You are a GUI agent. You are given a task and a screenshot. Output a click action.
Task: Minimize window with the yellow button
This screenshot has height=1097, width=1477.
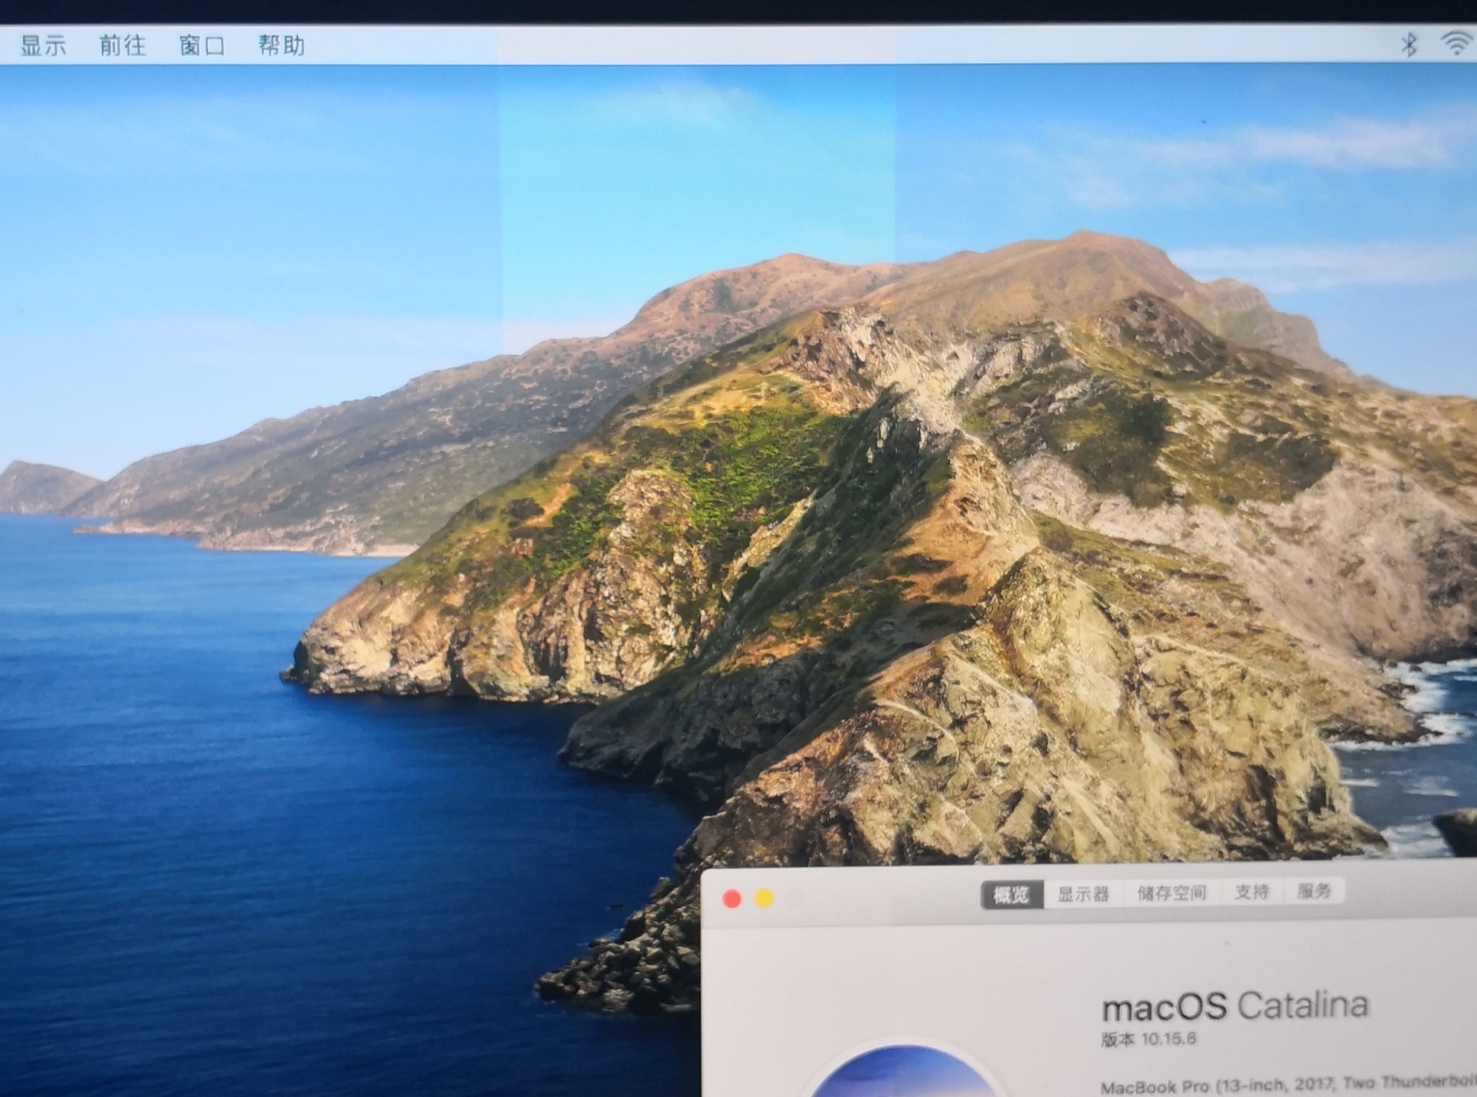[x=764, y=899]
